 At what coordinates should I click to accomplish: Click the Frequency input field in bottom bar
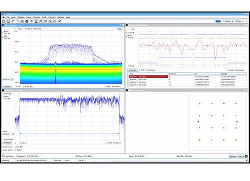coord(35,156)
